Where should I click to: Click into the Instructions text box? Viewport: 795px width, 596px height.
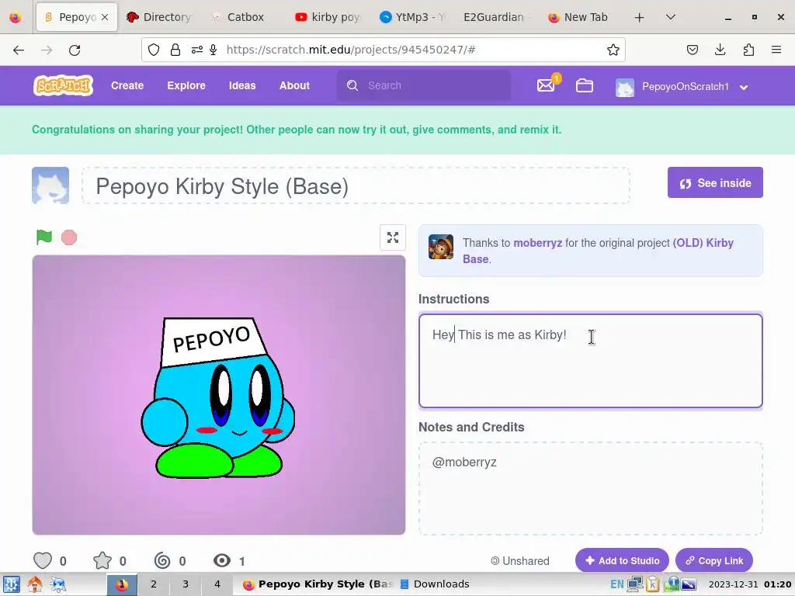pos(590,361)
